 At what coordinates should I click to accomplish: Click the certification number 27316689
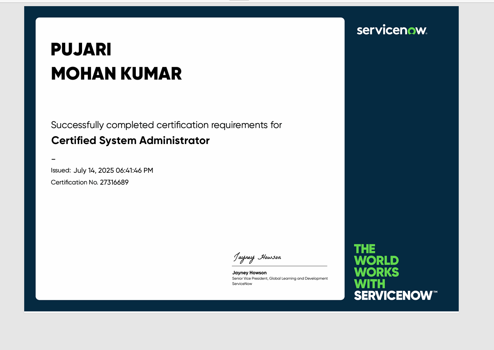click(x=114, y=182)
